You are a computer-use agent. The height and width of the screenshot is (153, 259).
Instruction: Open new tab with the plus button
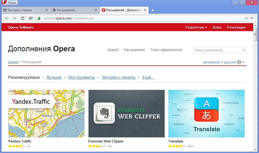[x=152, y=10]
